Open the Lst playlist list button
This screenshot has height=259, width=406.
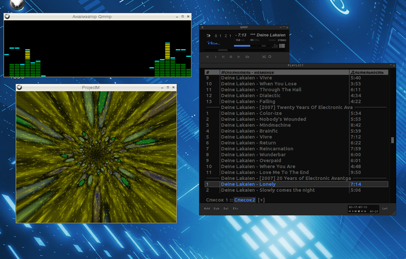[385, 208]
